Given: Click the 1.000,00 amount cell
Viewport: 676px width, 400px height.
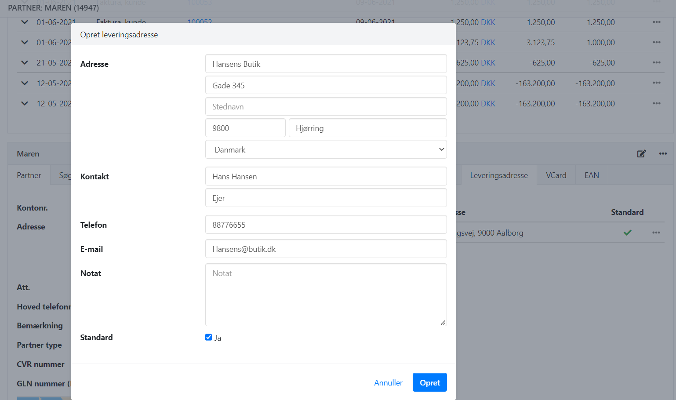Looking at the screenshot, I should point(601,42).
